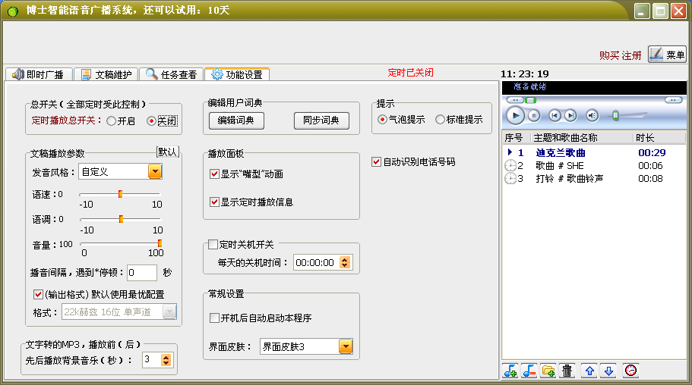Select the 功能设置 tab
This screenshot has height=385, width=692.
(237, 74)
